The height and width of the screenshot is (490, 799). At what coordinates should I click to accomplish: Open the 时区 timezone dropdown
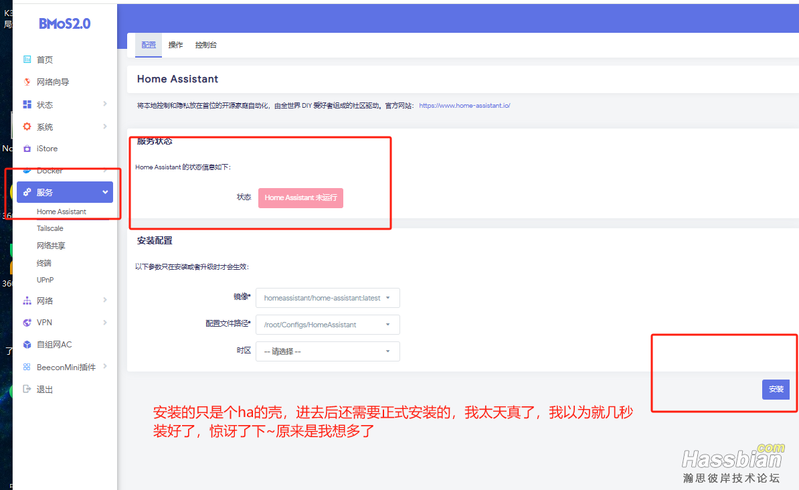(328, 351)
